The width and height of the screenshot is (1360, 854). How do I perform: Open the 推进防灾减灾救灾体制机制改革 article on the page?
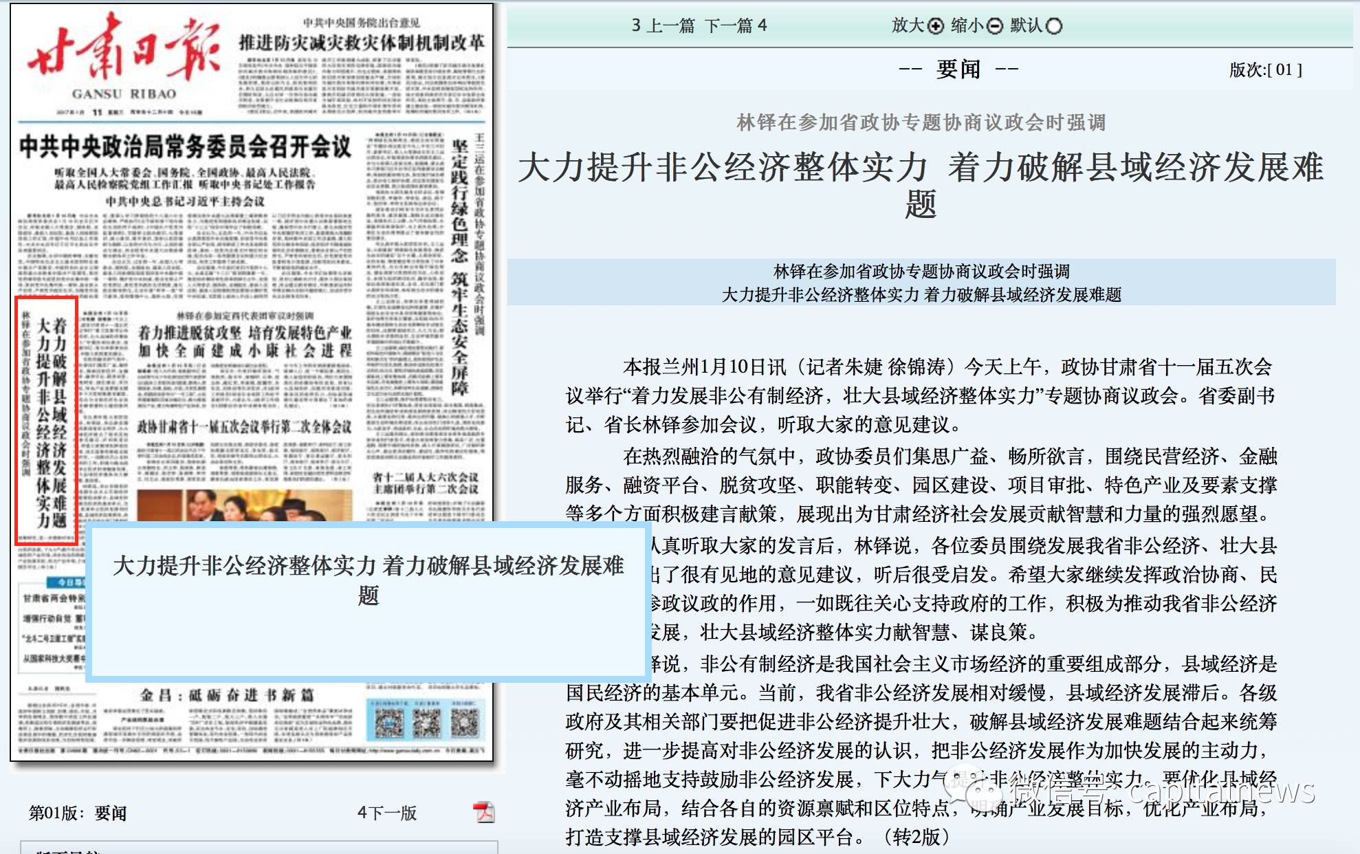tap(362, 43)
